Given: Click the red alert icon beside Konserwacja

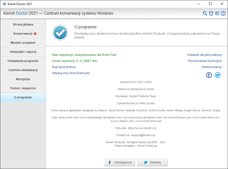Looking at the screenshot, I should tap(35, 34).
